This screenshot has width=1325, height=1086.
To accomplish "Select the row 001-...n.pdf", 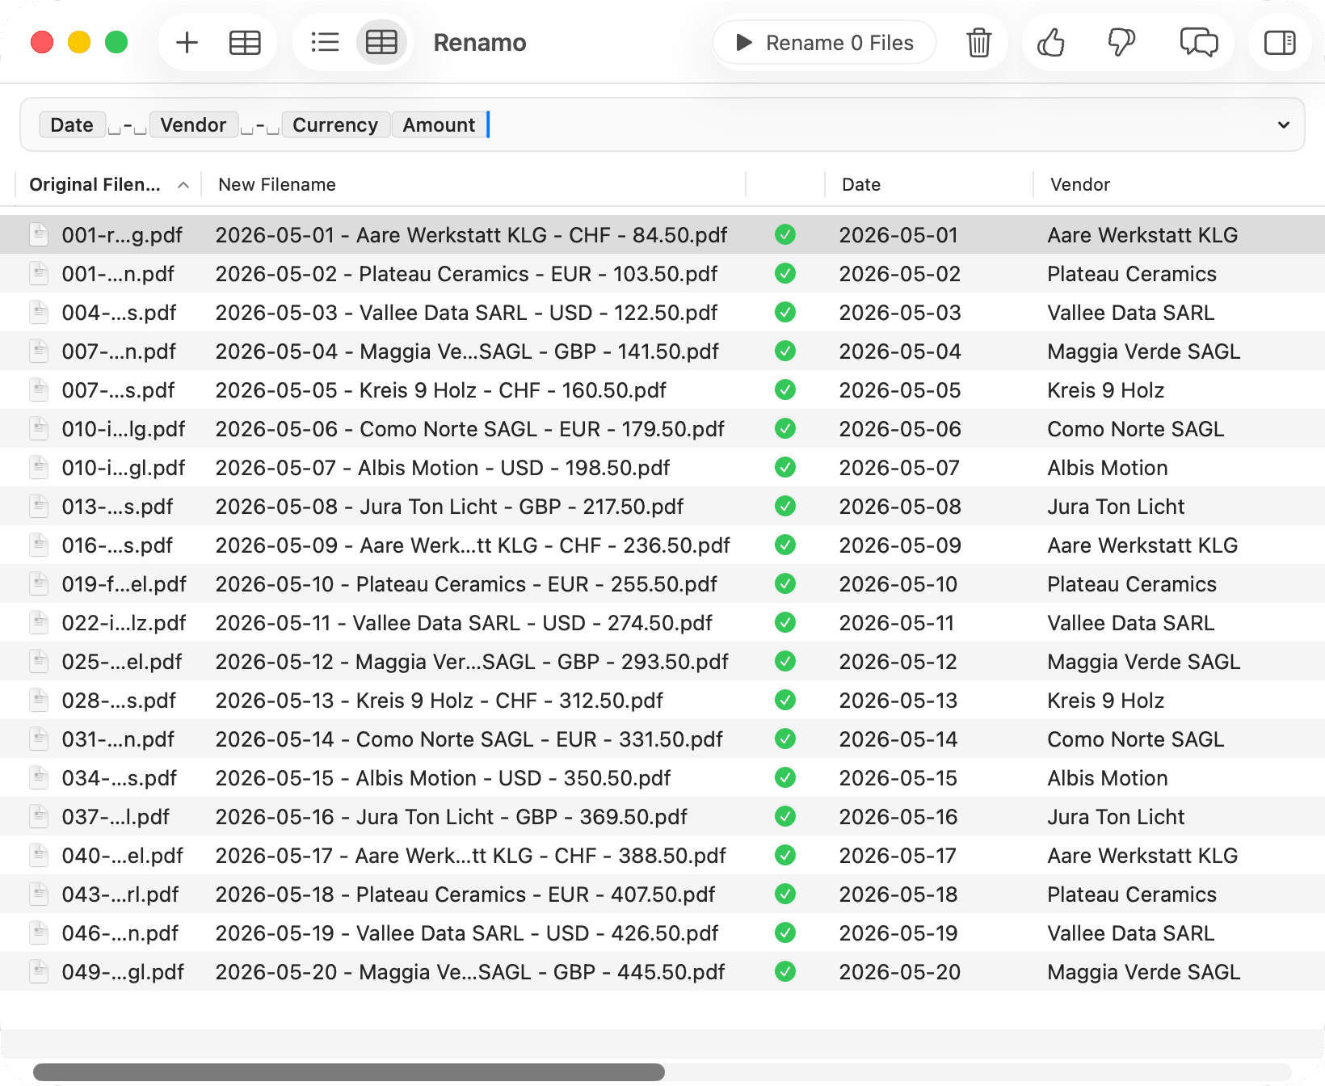I will (662, 274).
